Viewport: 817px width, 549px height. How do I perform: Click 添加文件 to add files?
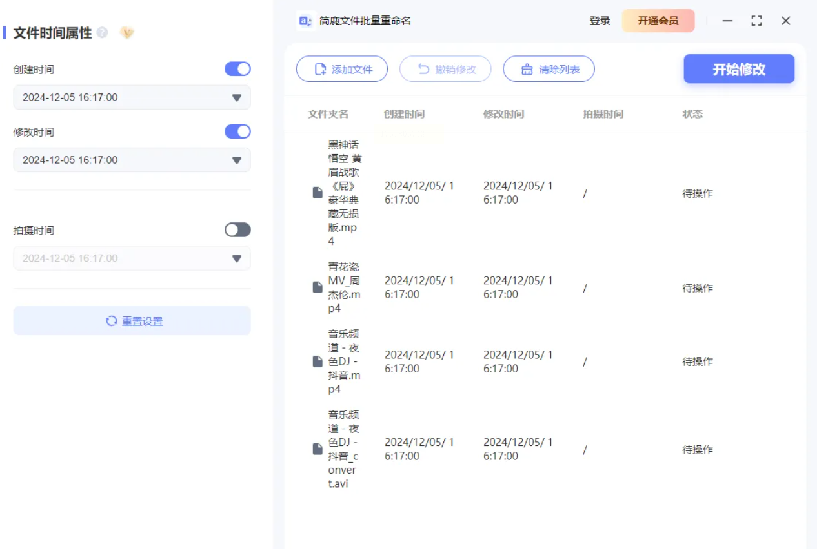(342, 69)
